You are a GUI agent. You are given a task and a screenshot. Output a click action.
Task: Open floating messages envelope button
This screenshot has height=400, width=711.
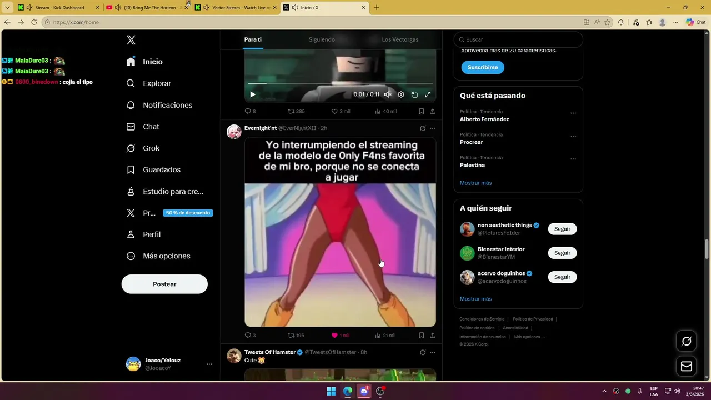(687, 366)
